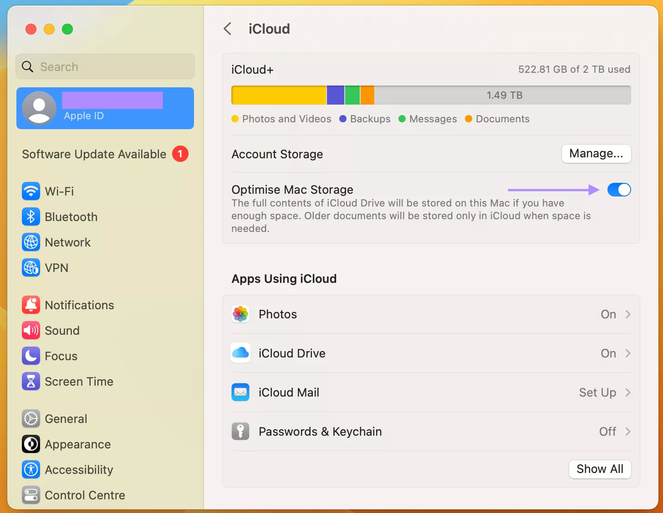Open Software Update Available
Image resolution: width=663 pixels, height=513 pixels.
[x=94, y=154]
